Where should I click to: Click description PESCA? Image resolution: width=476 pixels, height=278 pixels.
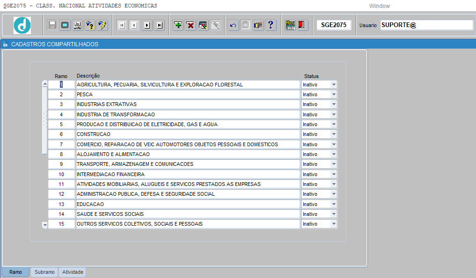188,94
